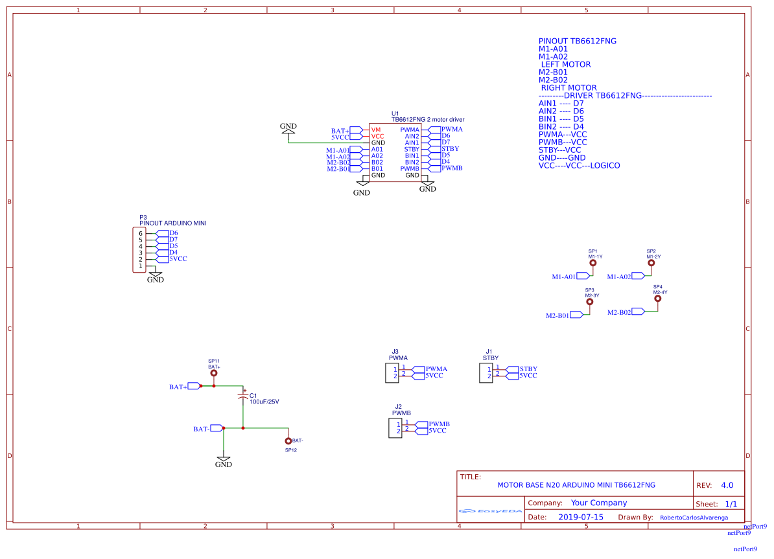Select the GND symbol below the BAT- net
The width and height of the screenshot is (774, 559).
pos(223,461)
